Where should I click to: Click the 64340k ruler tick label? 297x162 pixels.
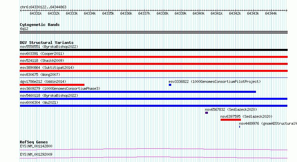[199, 14]
